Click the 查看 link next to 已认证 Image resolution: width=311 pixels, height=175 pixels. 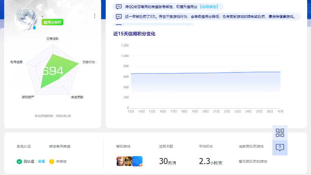pos(41,161)
